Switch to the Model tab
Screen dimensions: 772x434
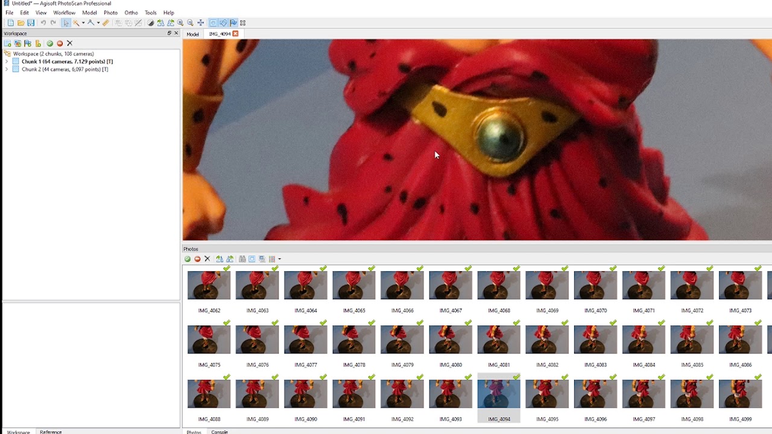click(192, 34)
